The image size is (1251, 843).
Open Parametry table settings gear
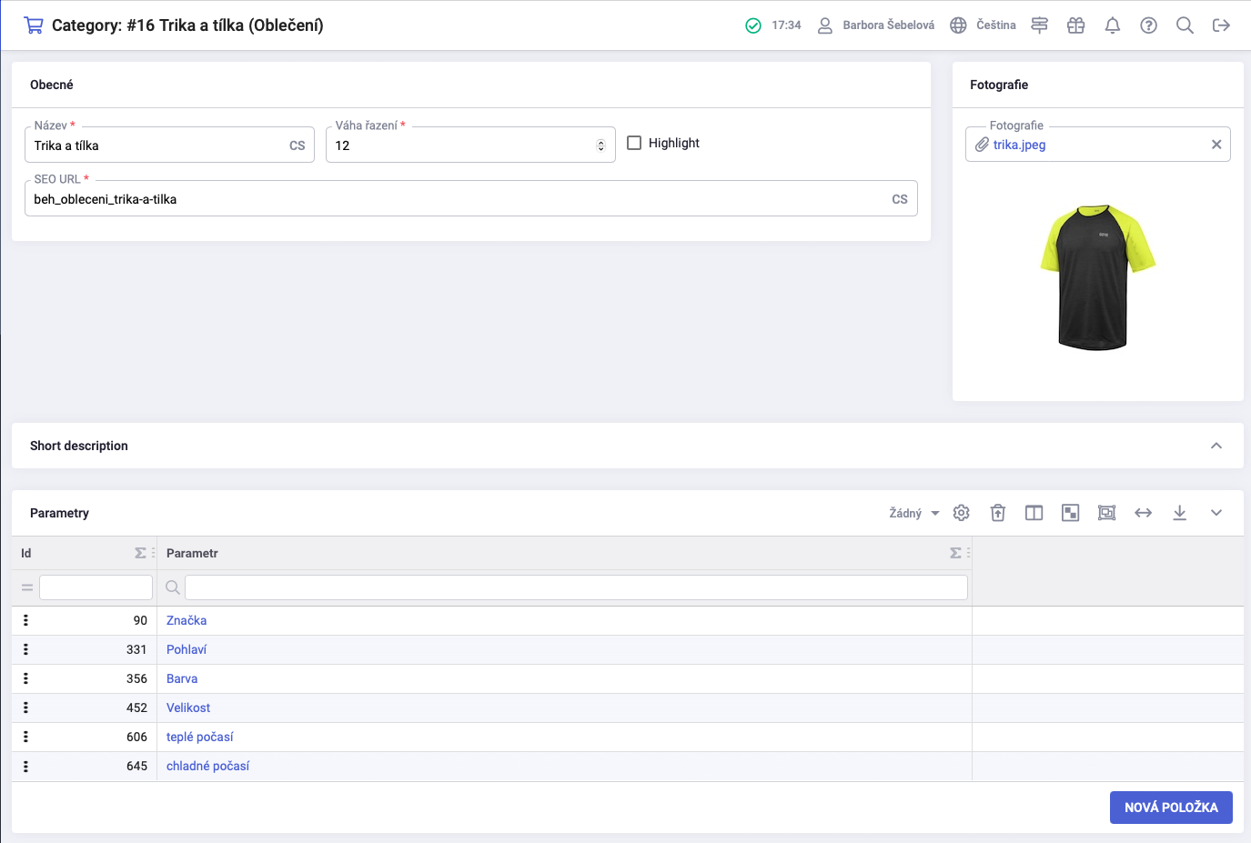coord(962,513)
